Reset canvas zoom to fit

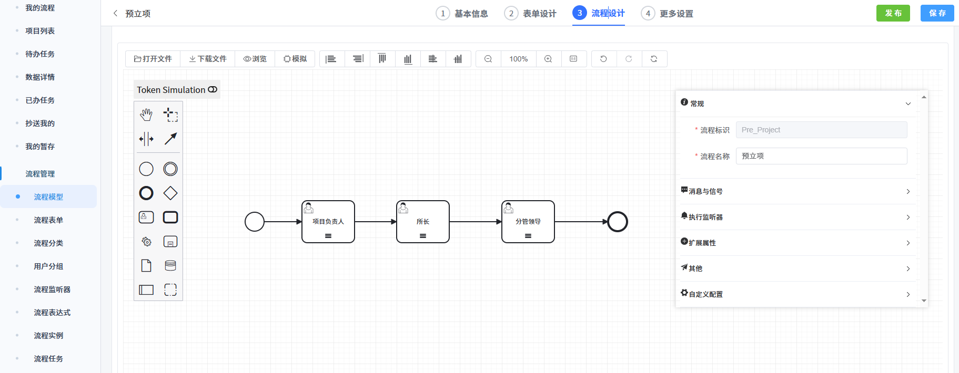click(573, 59)
